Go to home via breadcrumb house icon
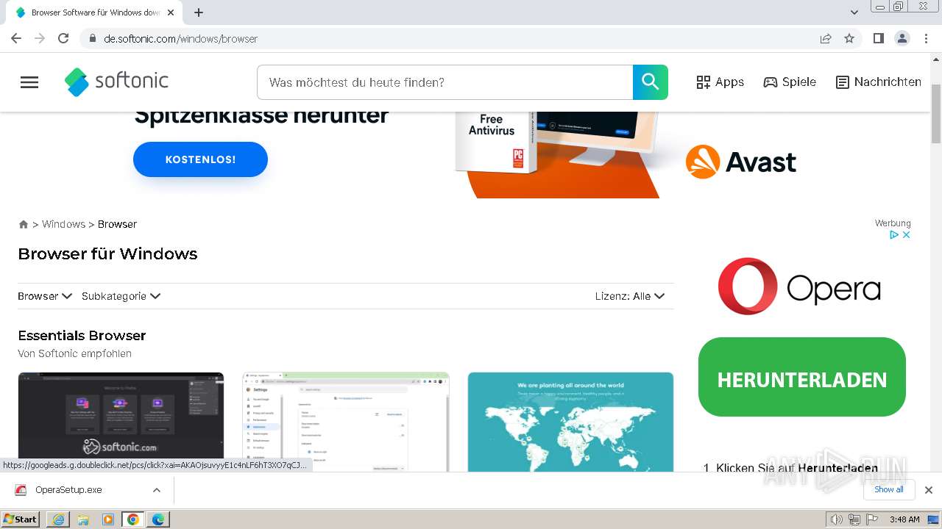This screenshot has height=529, width=942. [24, 224]
